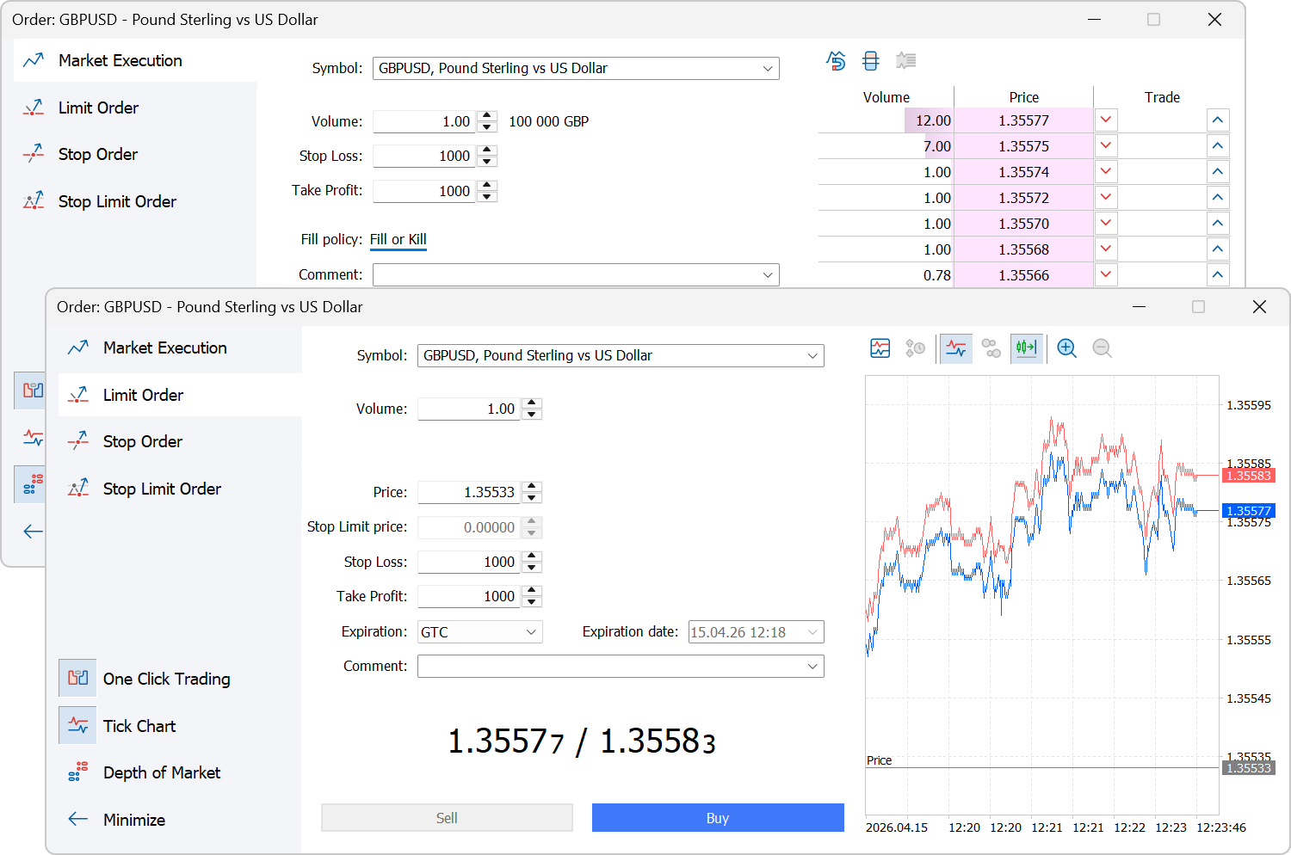Click the eraser icon in the Depth of Market toolbar
Screen dimensions: 1291x855
[x=871, y=60]
